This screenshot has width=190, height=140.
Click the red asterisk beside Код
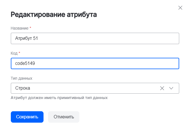click(x=19, y=53)
